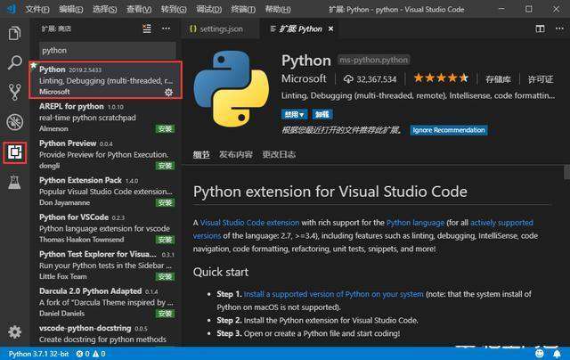Select Python Microsoft extension in list

tap(106, 80)
